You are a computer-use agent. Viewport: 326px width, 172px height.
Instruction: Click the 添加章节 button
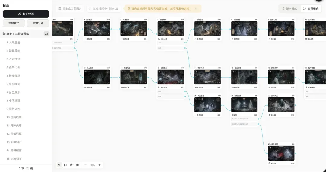pyautogui.click(x=14, y=23)
